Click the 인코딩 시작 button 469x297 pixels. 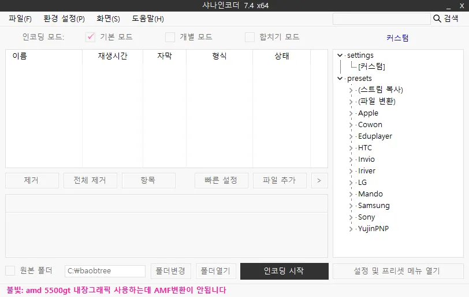tap(284, 271)
